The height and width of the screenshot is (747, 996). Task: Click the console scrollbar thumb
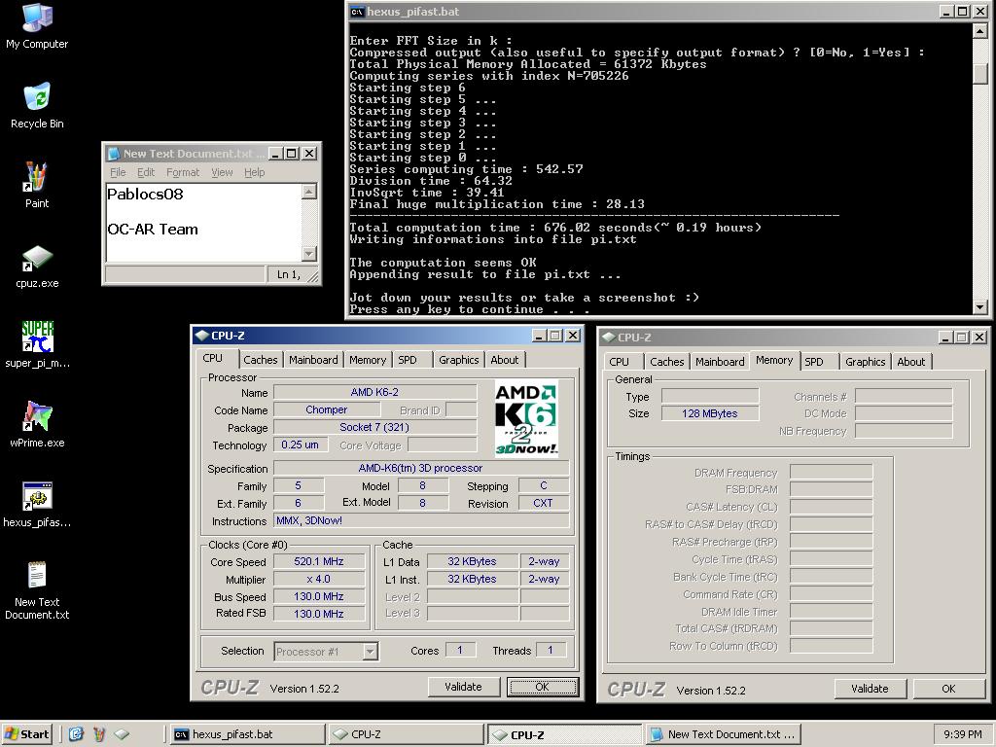point(980,74)
